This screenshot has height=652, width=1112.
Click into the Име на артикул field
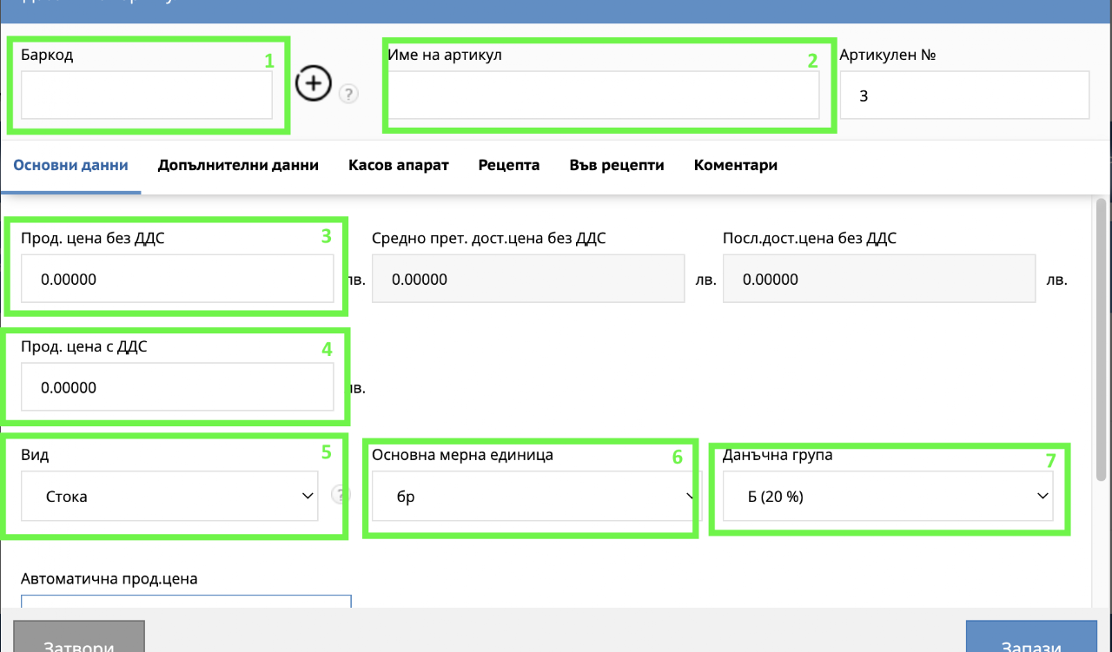click(x=604, y=95)
